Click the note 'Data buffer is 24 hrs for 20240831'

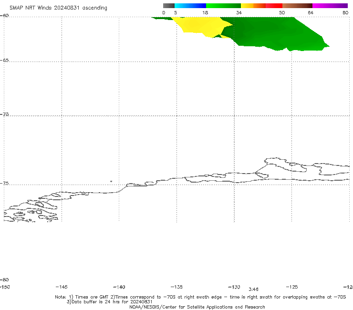tap(110, 302)
